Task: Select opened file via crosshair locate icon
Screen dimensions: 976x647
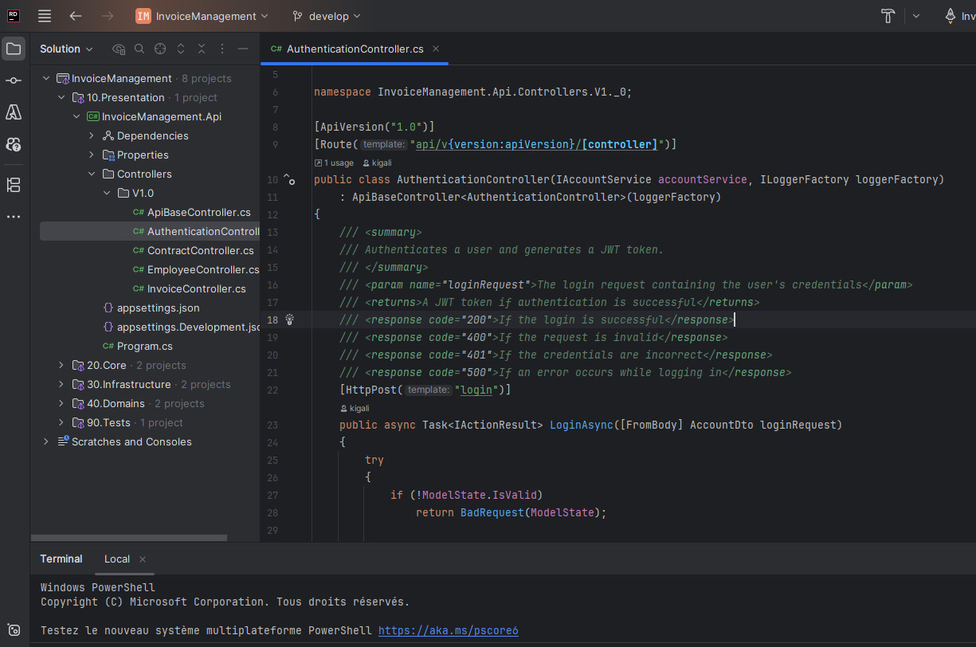Action: pos(160,49)
